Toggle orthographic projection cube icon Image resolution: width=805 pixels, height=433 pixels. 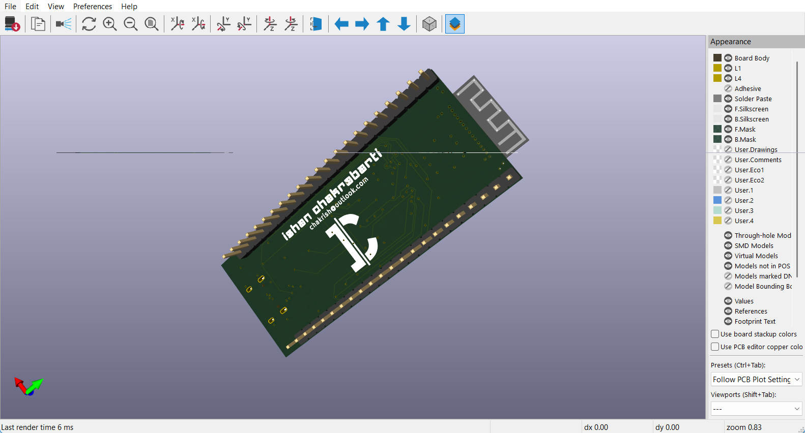pos(429,24)
